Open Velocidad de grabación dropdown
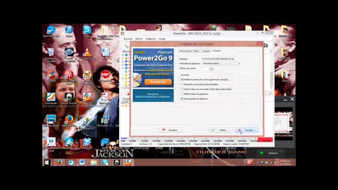 click(221, 63)
